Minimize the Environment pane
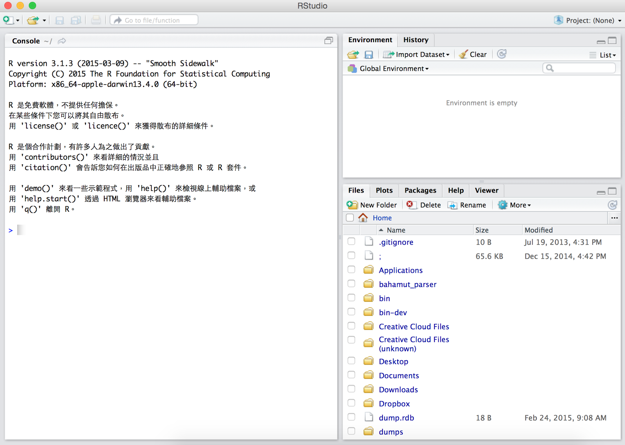The height and width of the screenshot is (445, 625). (601, 41)
